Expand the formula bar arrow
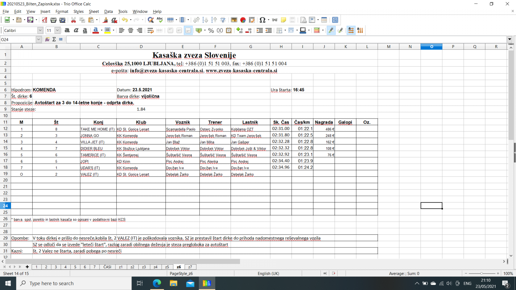The image size is (516, 290). 510,39
